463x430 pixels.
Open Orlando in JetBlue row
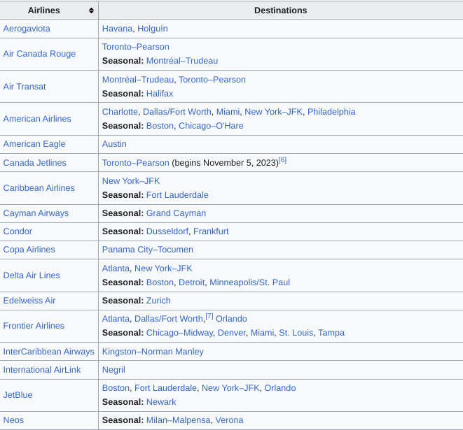pos(280,389)
